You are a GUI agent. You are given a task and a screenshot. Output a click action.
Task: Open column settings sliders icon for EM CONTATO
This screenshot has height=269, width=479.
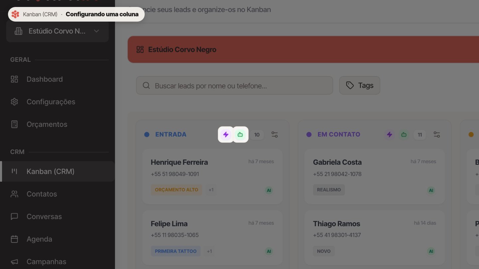click(x=437, y=134)
